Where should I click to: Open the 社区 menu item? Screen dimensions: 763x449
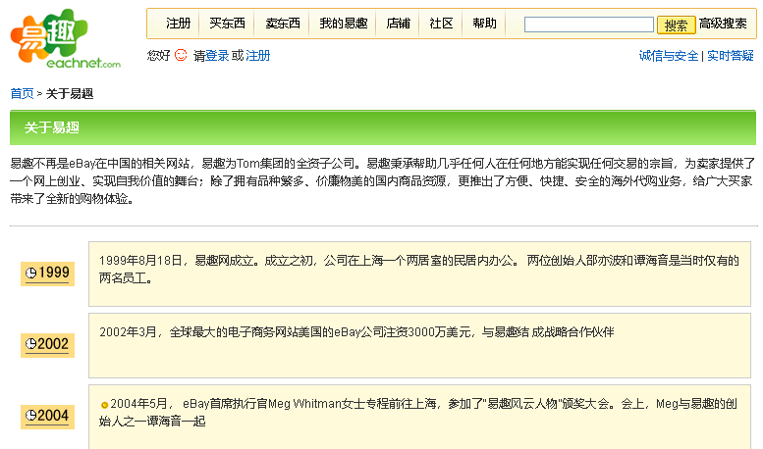(441, 24)
